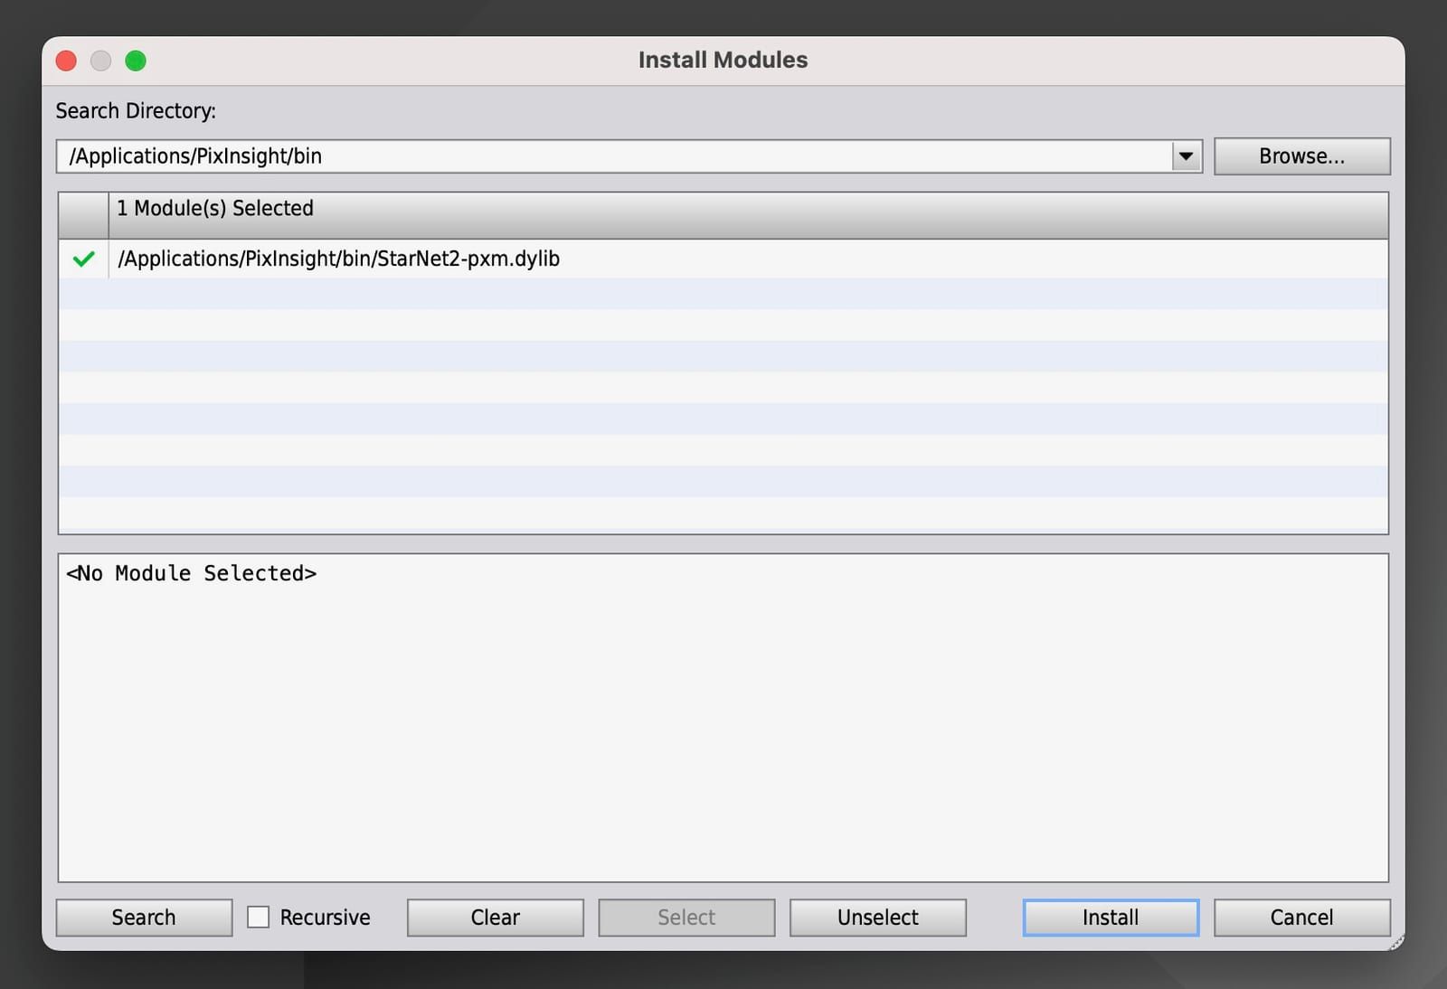Zoom the window with the green button
Viewport: 1447px width, 989px height.
[x=136, y=61]
